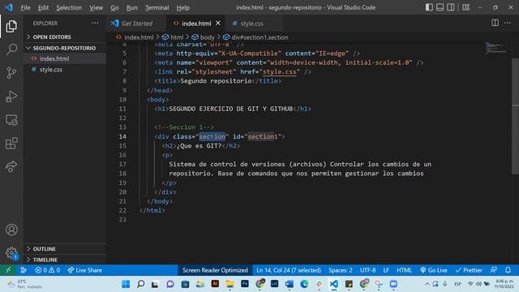Toggle the Secondary Side Bar layout icon
This screenshot has height=292, width=519.
tap(451, 7)
